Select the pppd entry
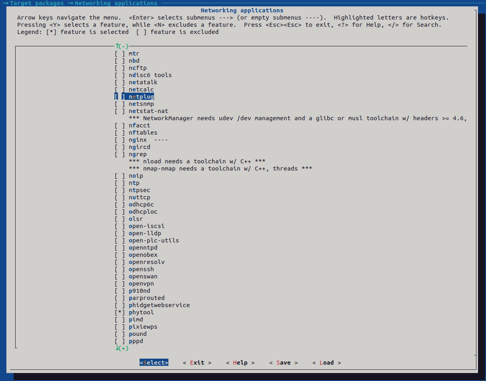The image size is (486, 381). pyautogui.click(x=136, y=341)
